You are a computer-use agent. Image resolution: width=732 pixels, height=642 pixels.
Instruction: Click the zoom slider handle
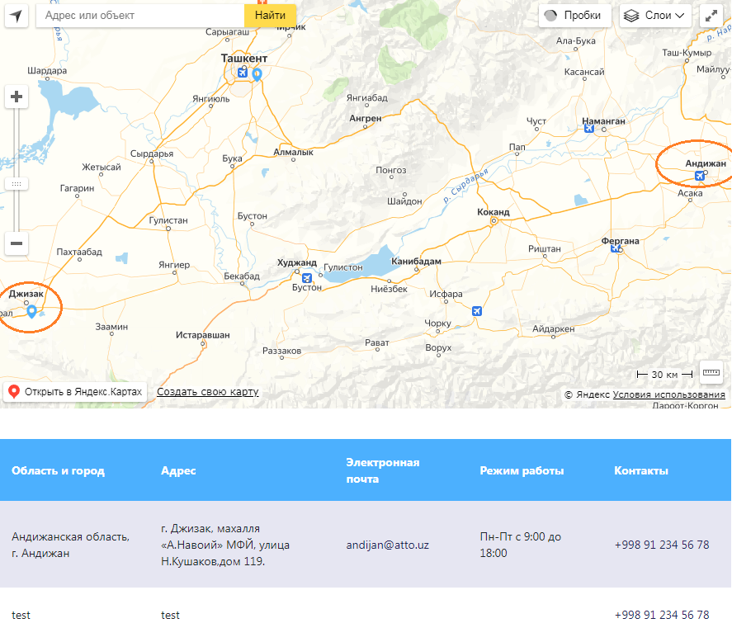coord(17,184)
